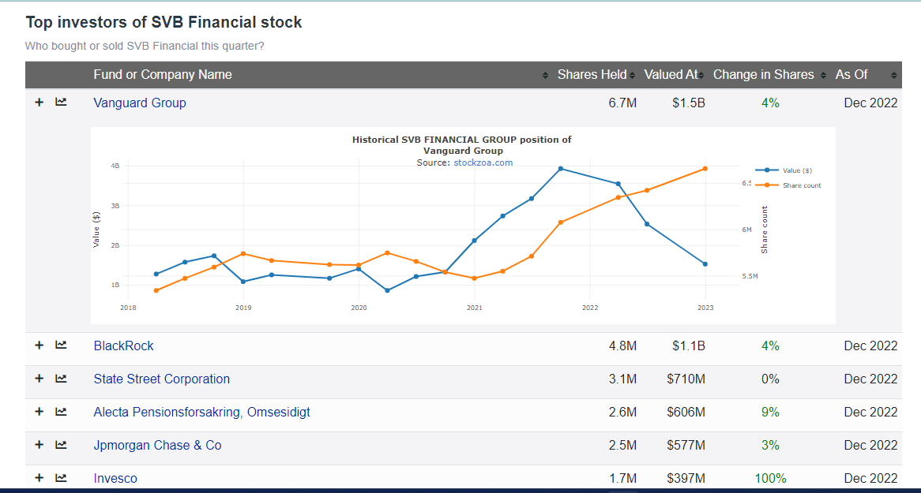This screenshot has height=493, width=921.
Task: Select the blue value point at 2023
Action: pyautogui.click(x=705, y=264)
